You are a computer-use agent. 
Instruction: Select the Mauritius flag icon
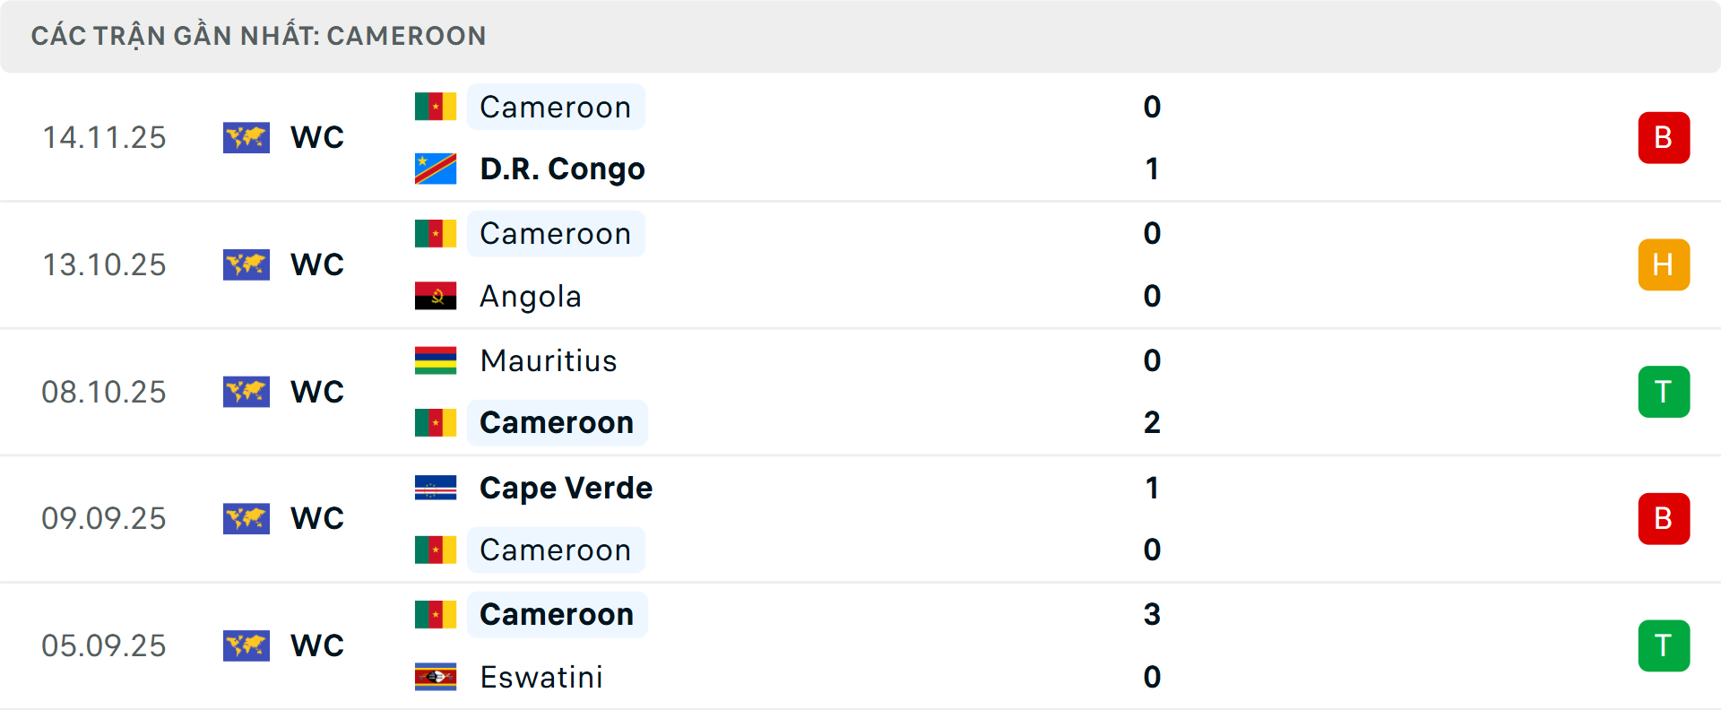(x=434, y=360)
